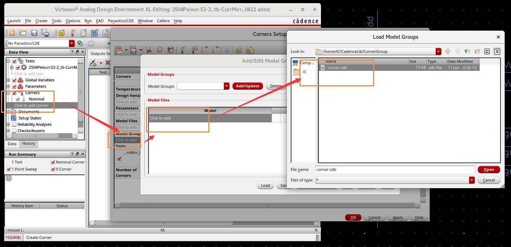511x247 pixels.
Task: Open the CSV import dropdown arrow in Corners Setup
Action: (x=126, y=50)
